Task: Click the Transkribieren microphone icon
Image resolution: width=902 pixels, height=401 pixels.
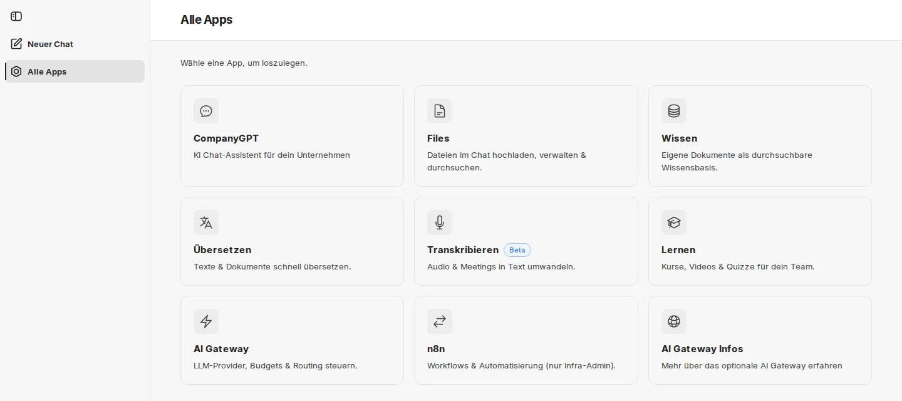Action: point(440,222)
